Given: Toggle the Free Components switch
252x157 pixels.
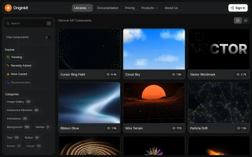Looking at the screenshot, I should point(48,37).
